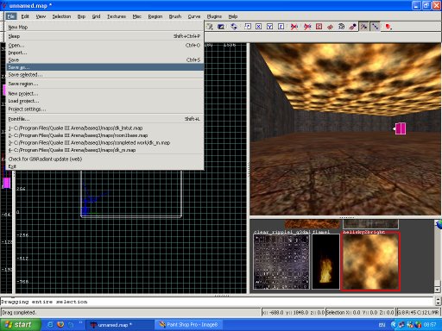The image size is (442, 331).
Task: Launch Internet Explorer from quick launch
Action: point(50,325)
